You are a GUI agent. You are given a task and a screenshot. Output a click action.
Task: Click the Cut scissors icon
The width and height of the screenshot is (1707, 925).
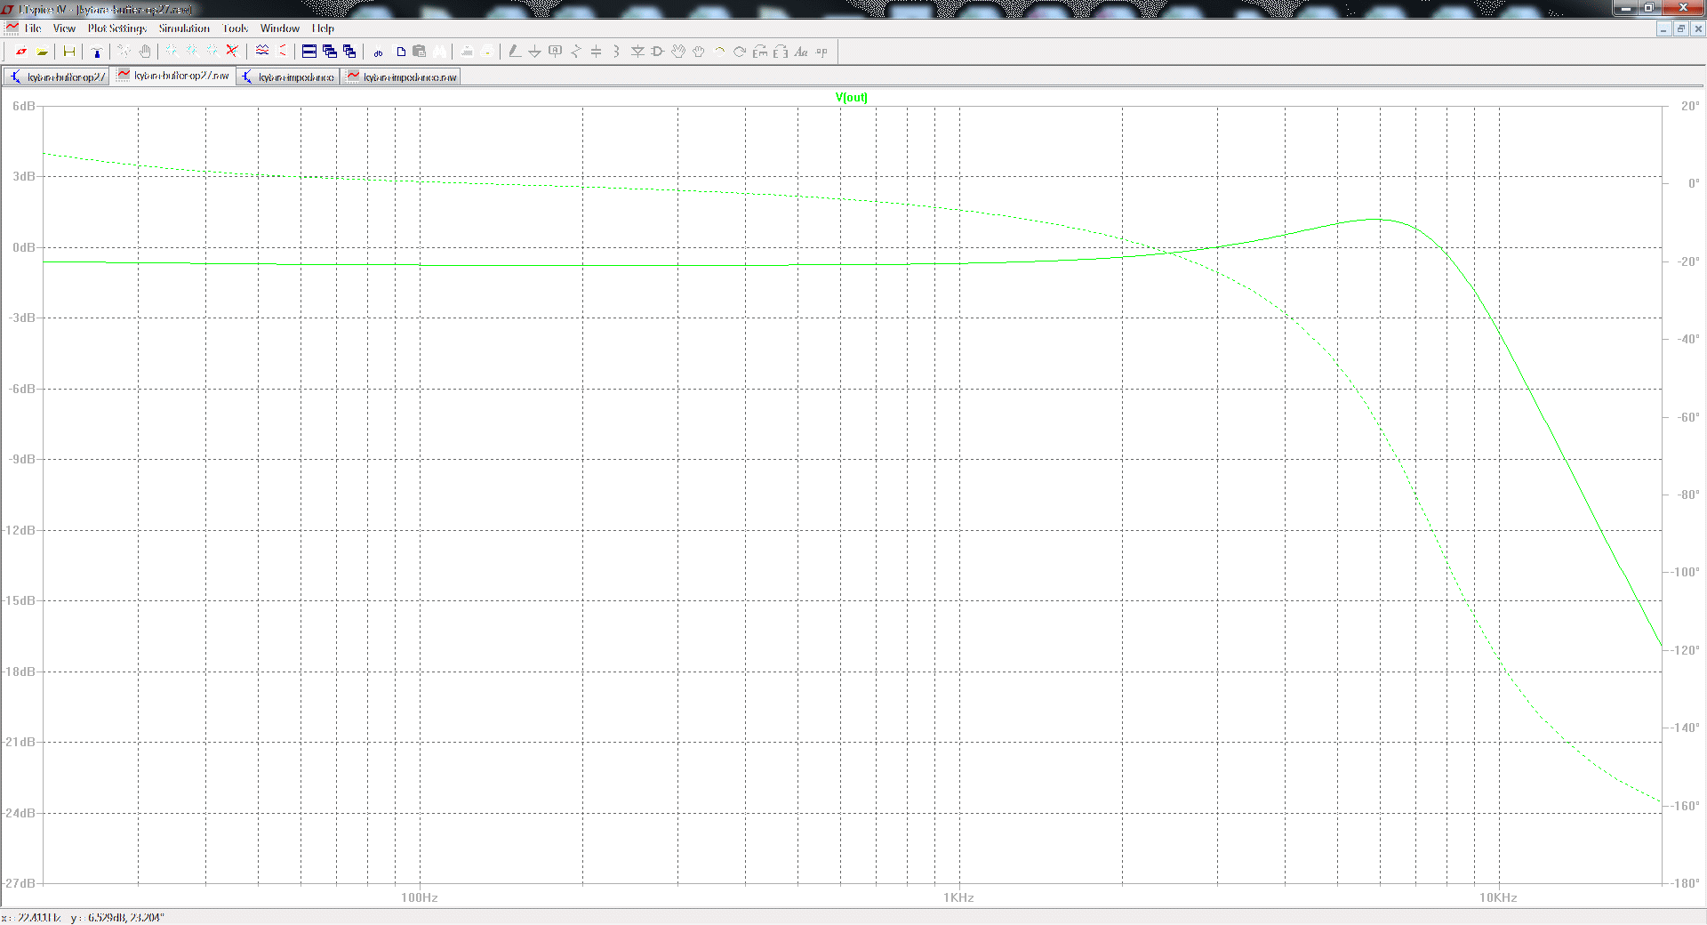point(378,52)
